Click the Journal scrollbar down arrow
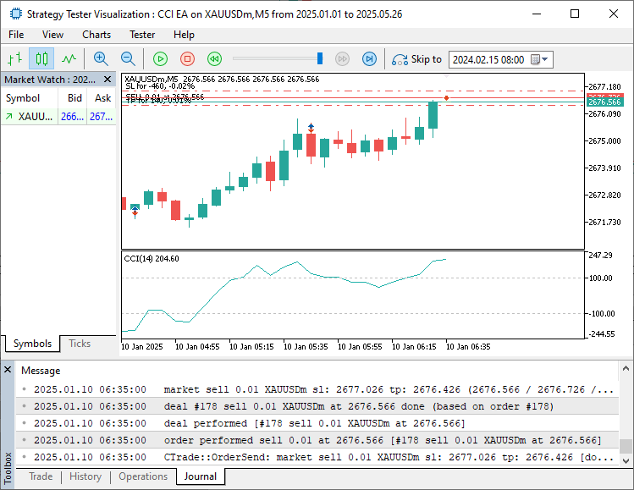Screen dimensions: 634x490 coord(626,461)
